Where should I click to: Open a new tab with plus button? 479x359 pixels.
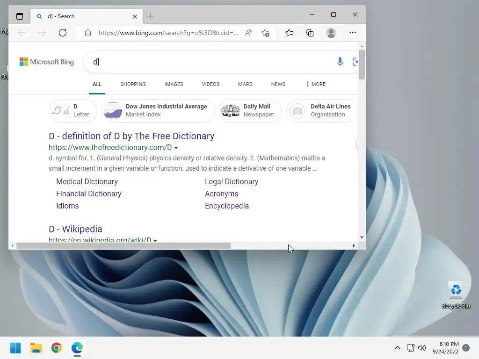click(151, 16)
